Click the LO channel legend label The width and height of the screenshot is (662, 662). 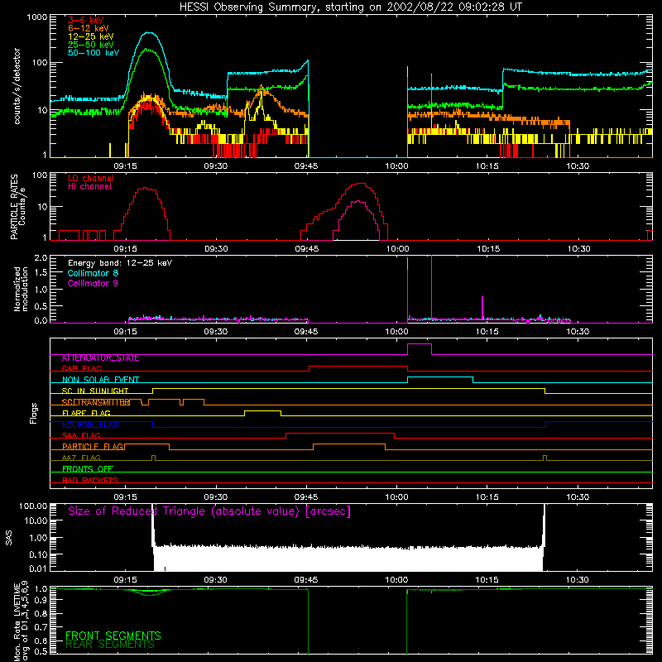pyautogui.click(x=91, y=178)
